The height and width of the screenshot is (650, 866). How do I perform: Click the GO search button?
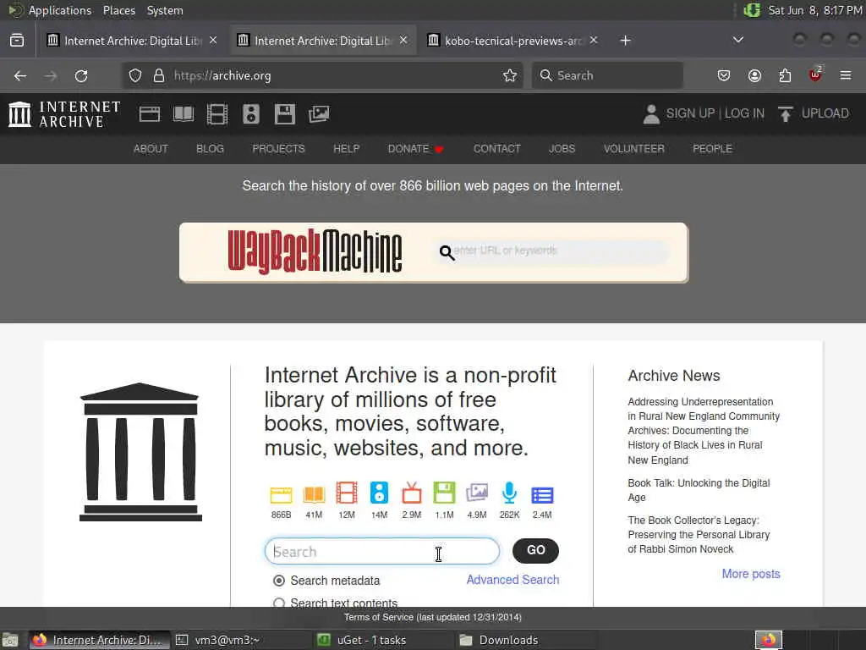coord(535,550)
